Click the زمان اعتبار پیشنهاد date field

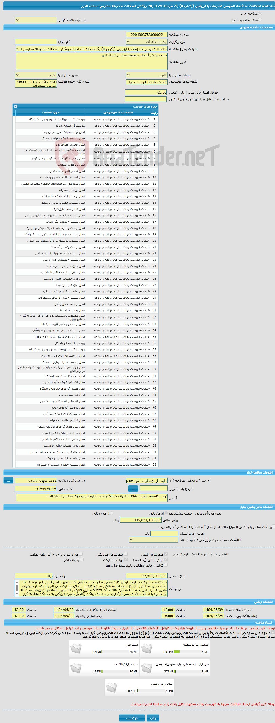(64, 616)
